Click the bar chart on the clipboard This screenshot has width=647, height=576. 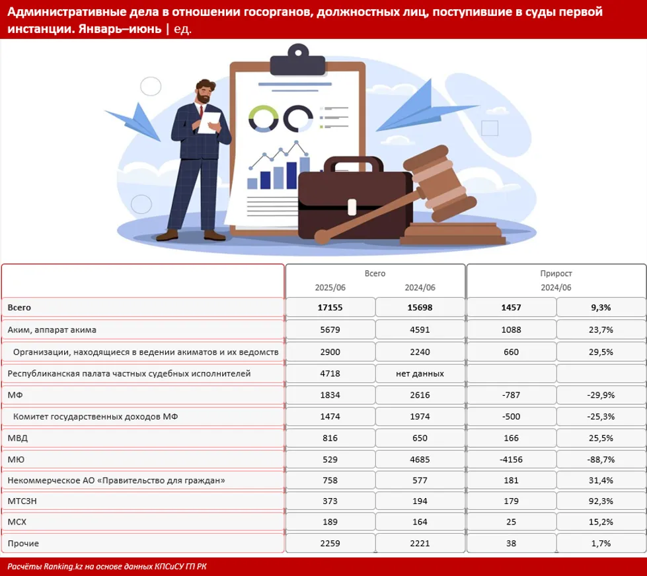(x=278, y=172)
